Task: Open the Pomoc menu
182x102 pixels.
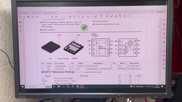Action: point(40,10)
